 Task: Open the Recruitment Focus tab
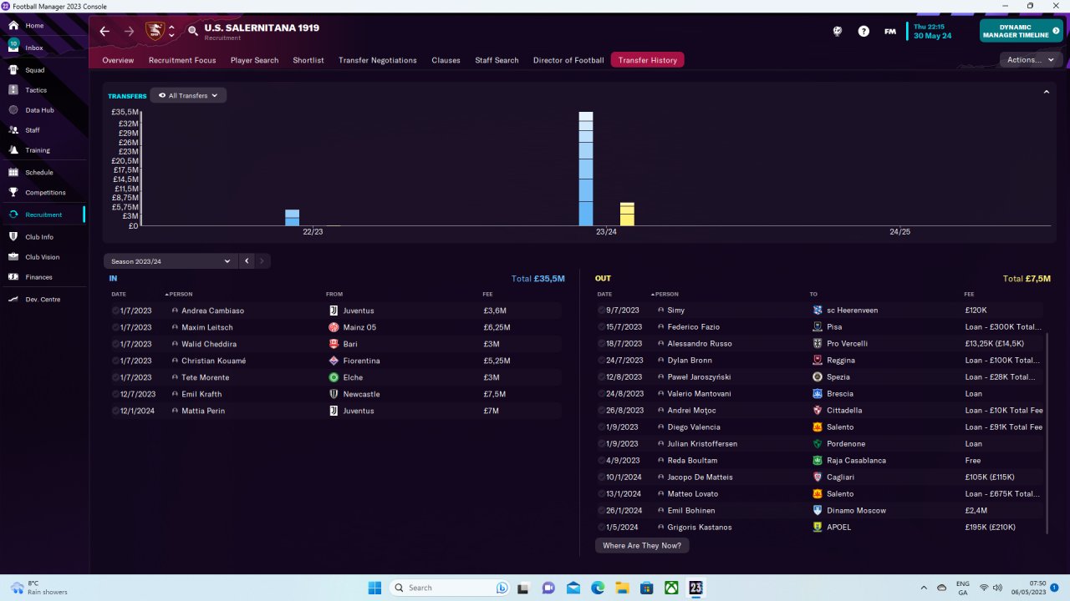coord(182,60)
